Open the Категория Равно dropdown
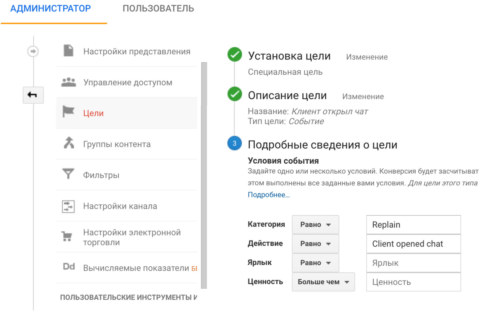The height and width of the screenshot is (312, 485). tap(315, 224)
